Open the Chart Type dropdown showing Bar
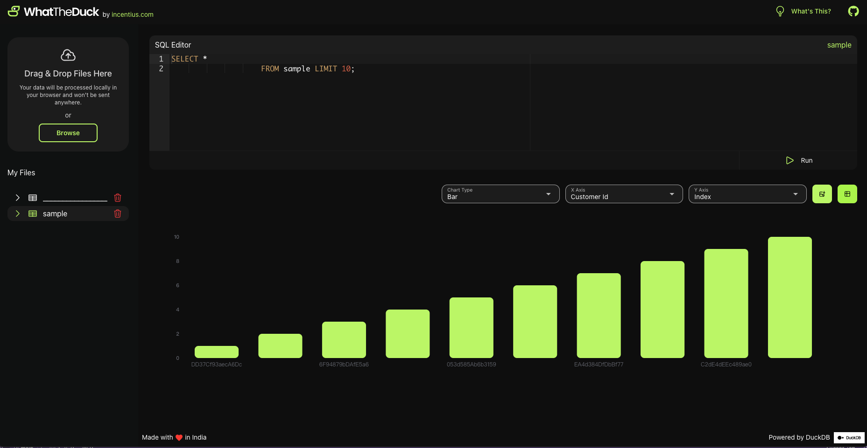The height and width of the screenshot is (448, 867). click(x=500, y=194)
